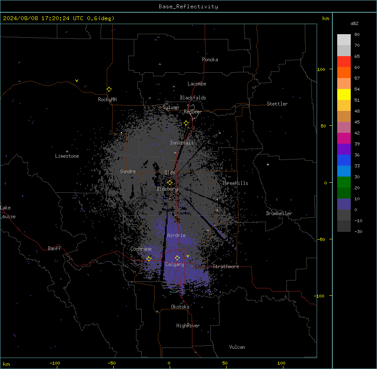The image size is (377, 369).
Task: Click the yellow diamond marker above RockyMH
Action: [109, 89]
